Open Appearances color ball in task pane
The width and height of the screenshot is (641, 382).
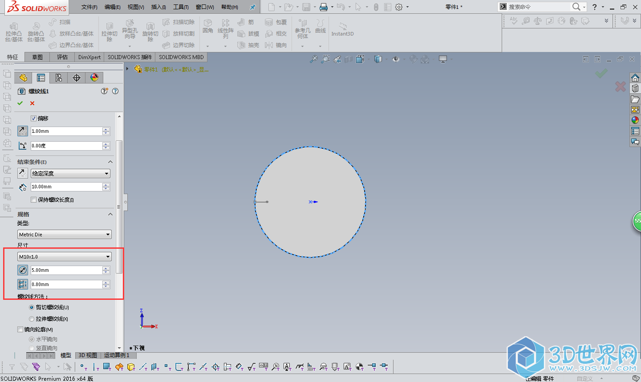635,120
